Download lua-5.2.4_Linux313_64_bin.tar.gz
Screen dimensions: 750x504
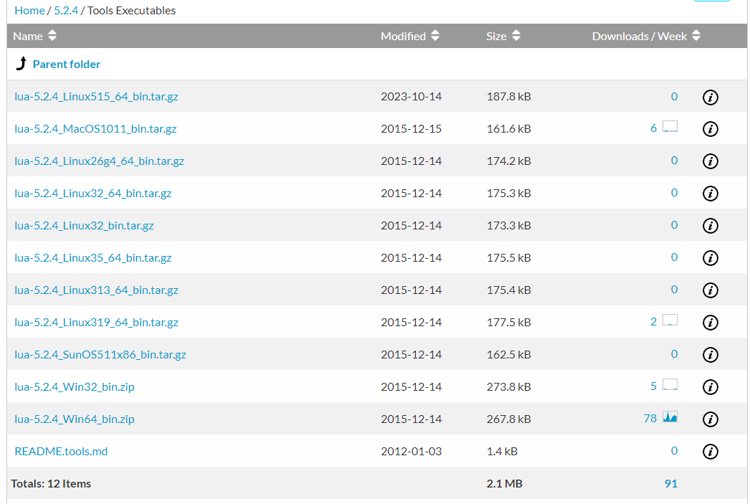[96, 290]
